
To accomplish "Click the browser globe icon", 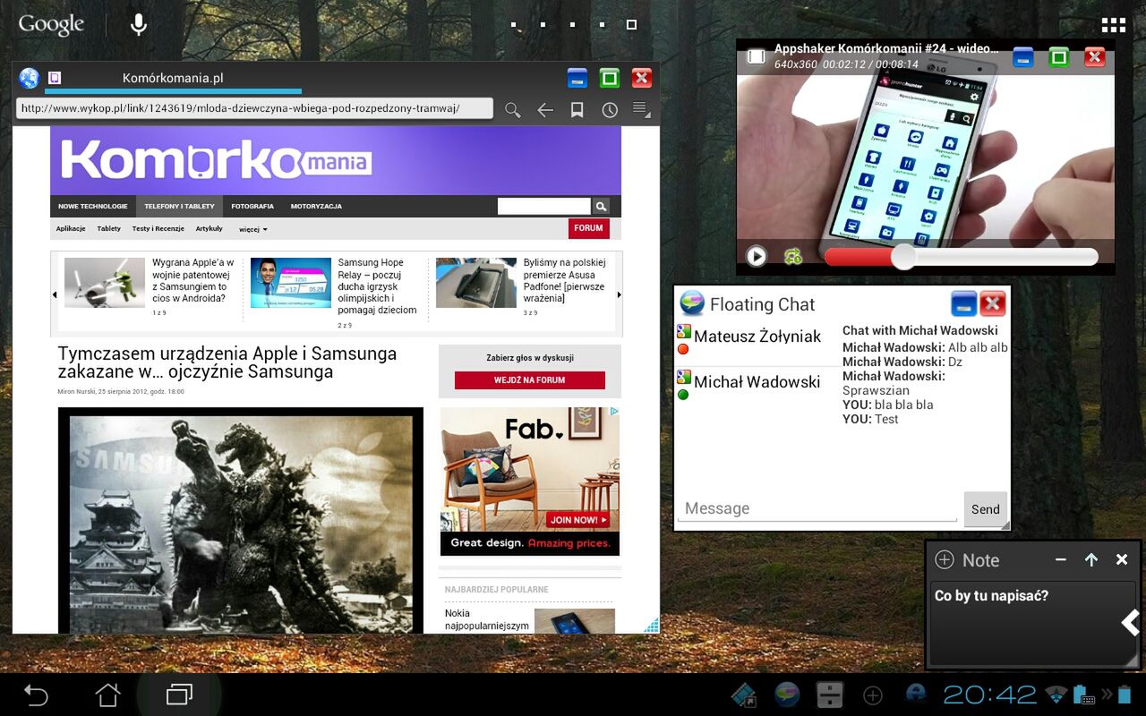I will (29, 78).
